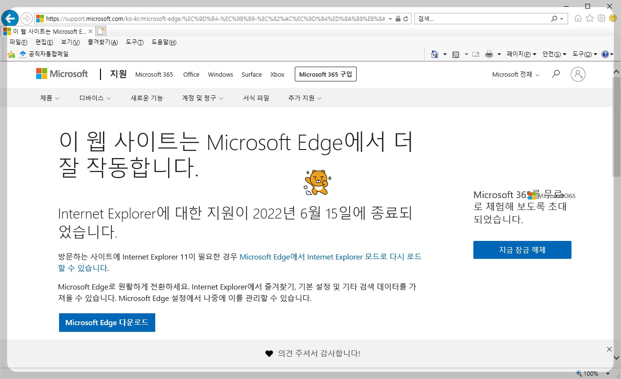Click the yellow smiley feedback icon
The width and height of the screenshot is (621, 379).
[613, 18]
